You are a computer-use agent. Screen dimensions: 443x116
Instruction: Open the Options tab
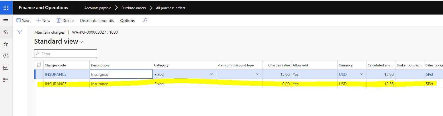pos(127,21)
